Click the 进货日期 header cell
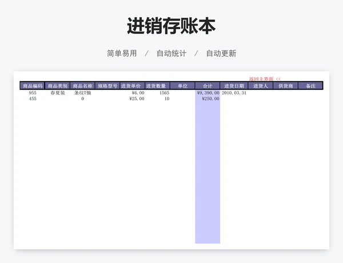Viewport: 343px width, 263px height. [x=234, y=86]
